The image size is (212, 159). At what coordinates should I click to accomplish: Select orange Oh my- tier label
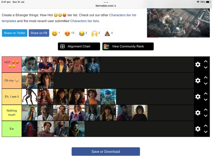(x=12, y=81)
